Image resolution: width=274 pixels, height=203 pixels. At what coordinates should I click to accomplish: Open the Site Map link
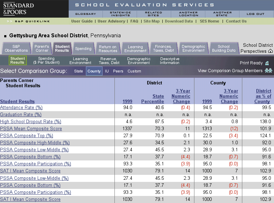coord(151,21)
